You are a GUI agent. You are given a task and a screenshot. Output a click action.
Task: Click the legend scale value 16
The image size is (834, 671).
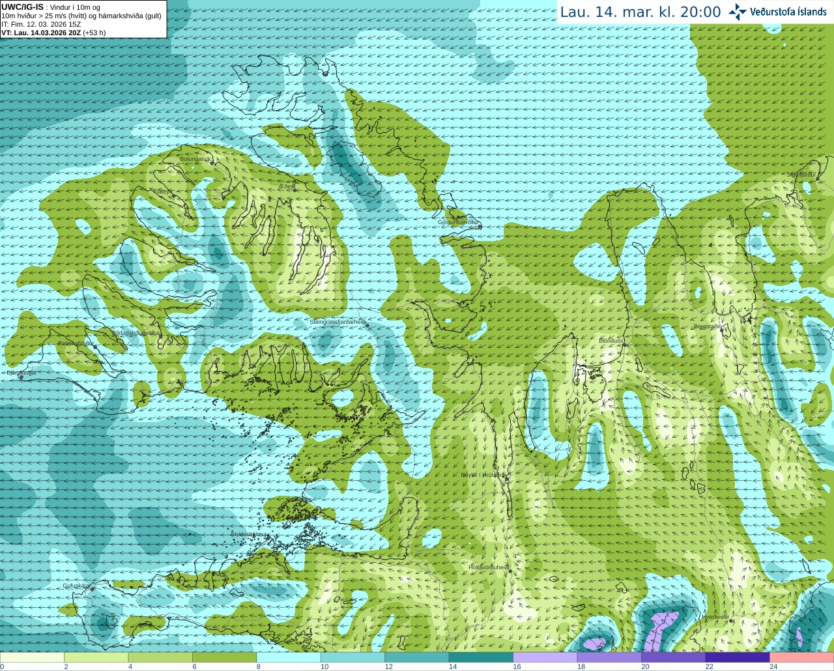[517, 666]
